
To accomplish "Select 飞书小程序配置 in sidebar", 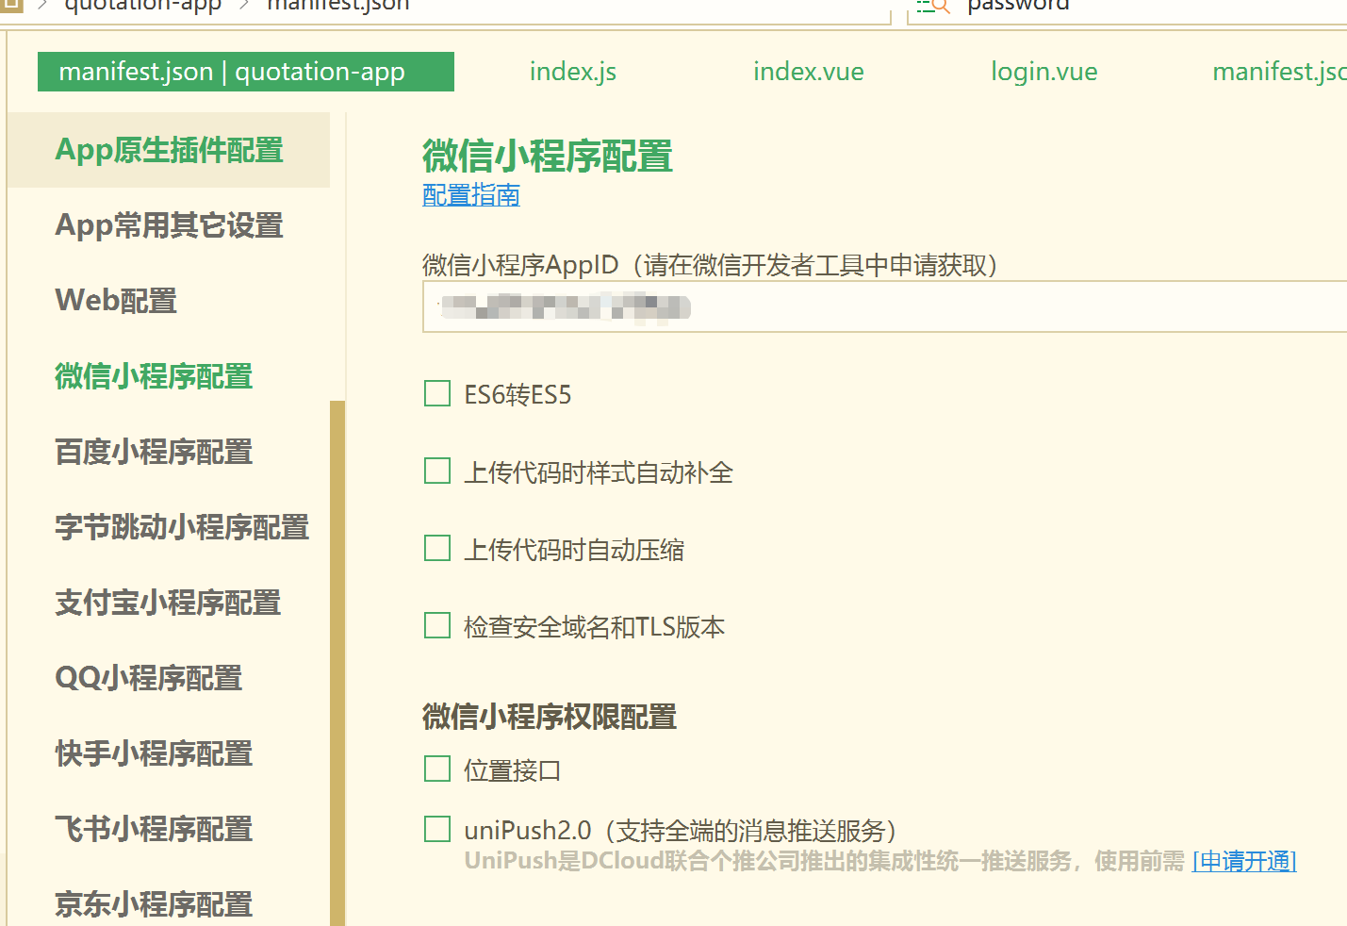I will [x=154, y=829].
